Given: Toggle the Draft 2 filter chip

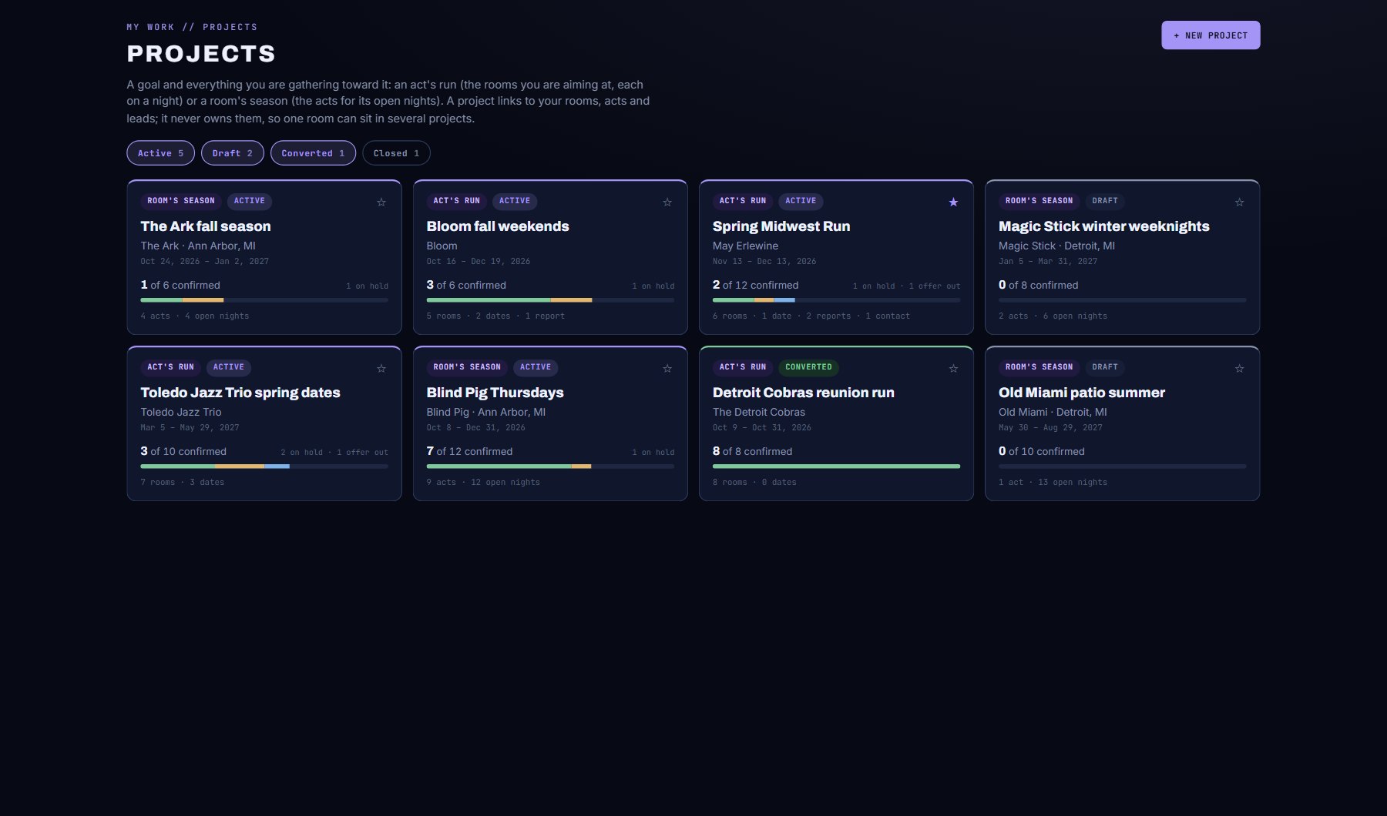Looking at the screenshot, I should click(x=233, y=153).
